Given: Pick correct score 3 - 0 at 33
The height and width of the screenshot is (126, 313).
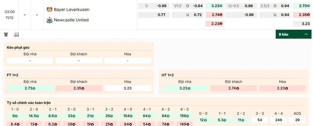Looking at the screenshot, I should coord(72,116).
